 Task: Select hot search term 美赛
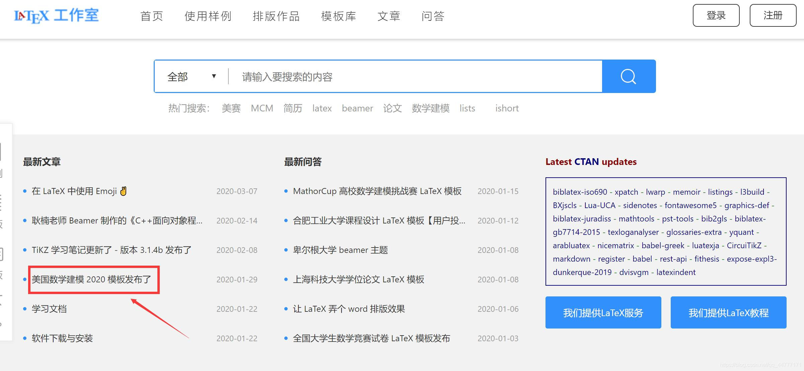pyautogui.click(x=231, y=108)
